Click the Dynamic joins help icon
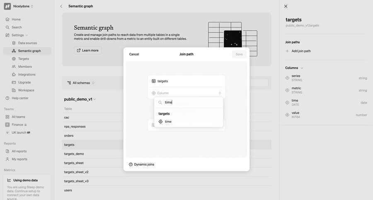373x200 pixels. tap(131, 164)
